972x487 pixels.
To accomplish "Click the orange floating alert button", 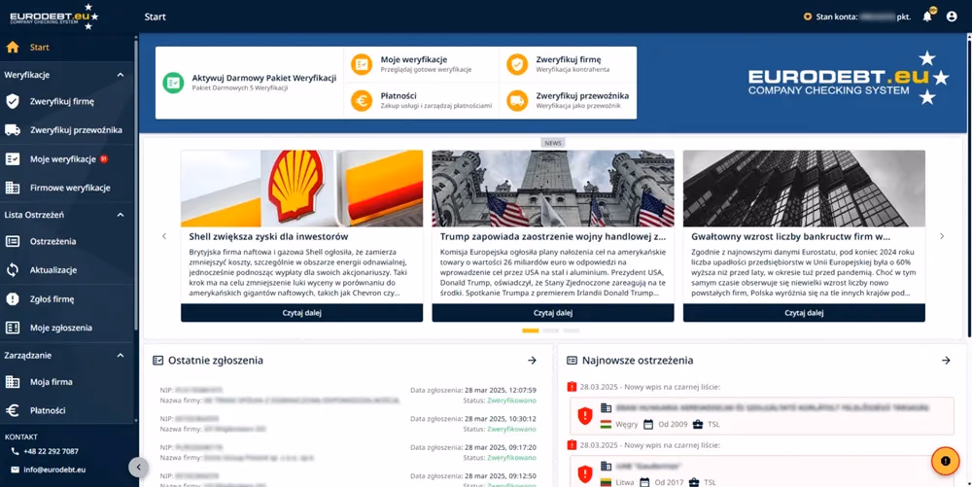I will coord(946,461).
